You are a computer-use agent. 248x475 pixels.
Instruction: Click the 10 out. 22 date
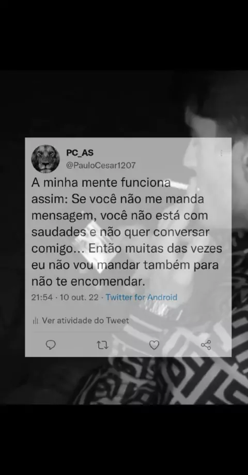[x=79, y=297]
